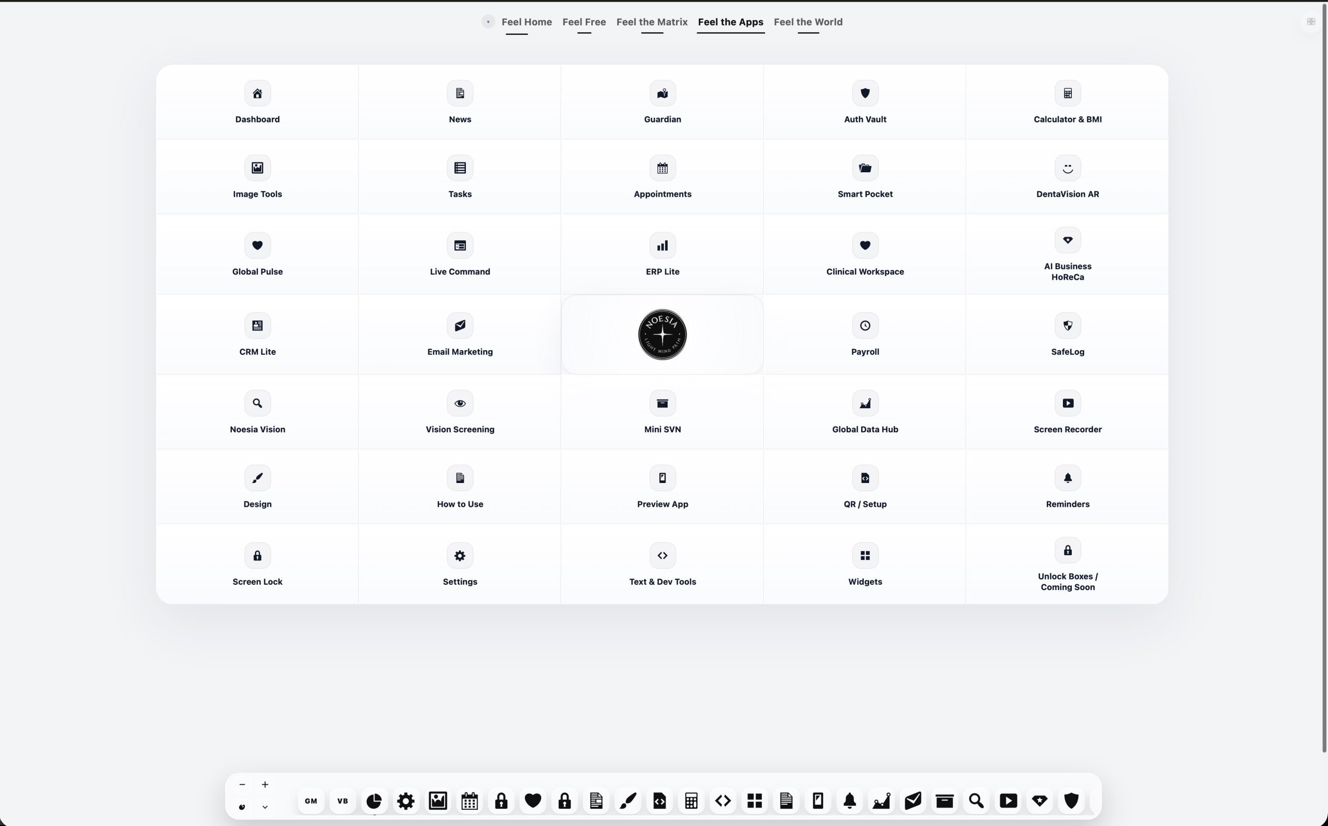Click the bell icon in the bottom dock
Screen dimensions: 1328x826
coord(850,801)
